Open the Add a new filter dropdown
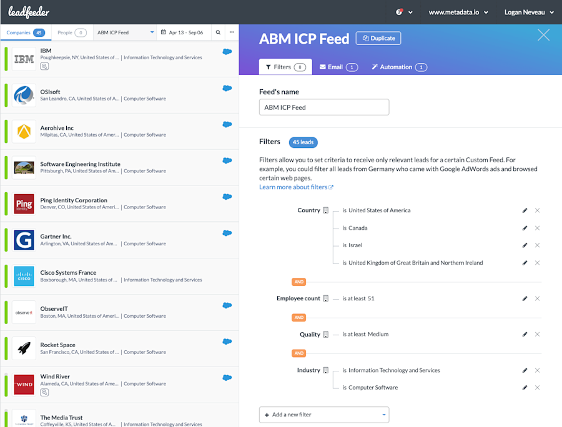The width and height of the screenshot is (562, 427). (x=324, y=415)
